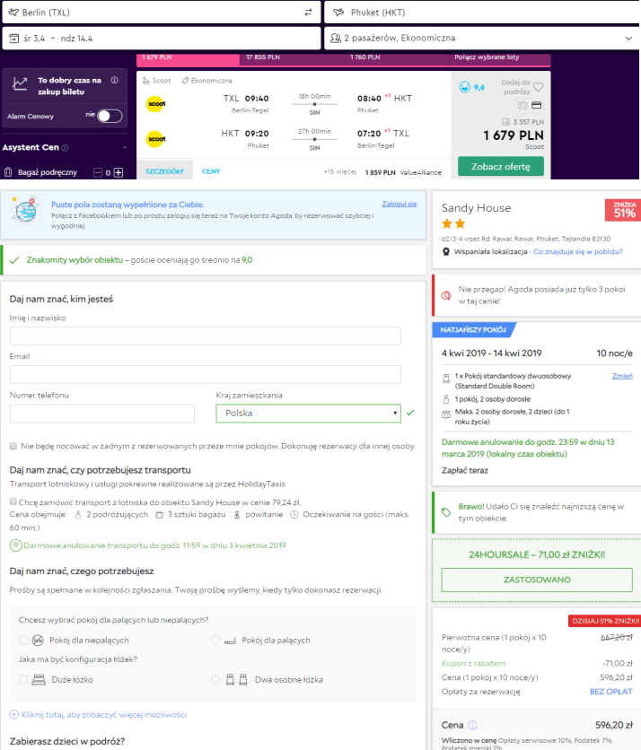This screenshot has width=641, height=750.
Task: Select the 1 760 PLN price tab
Action: (395, 57)
